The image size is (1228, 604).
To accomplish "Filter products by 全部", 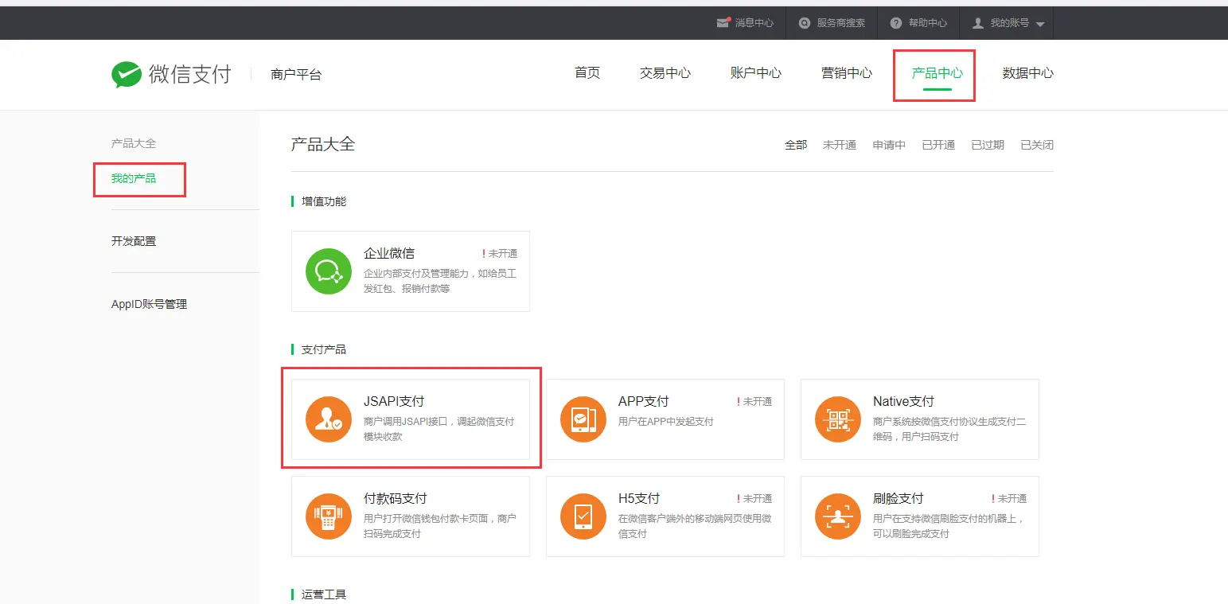I will pos(796,145).
